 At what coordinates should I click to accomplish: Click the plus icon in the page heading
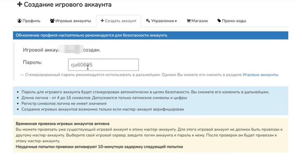20,4
